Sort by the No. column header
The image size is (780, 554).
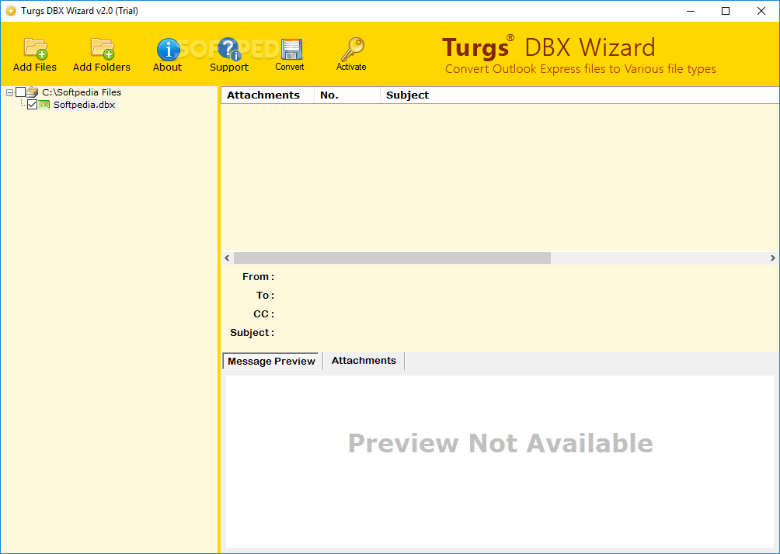347,95
